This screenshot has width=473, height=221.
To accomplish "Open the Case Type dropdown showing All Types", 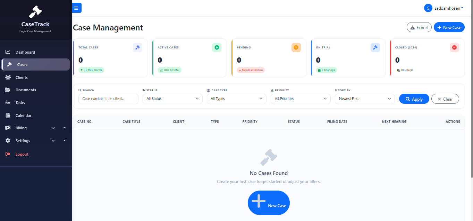I will (236, 99).
